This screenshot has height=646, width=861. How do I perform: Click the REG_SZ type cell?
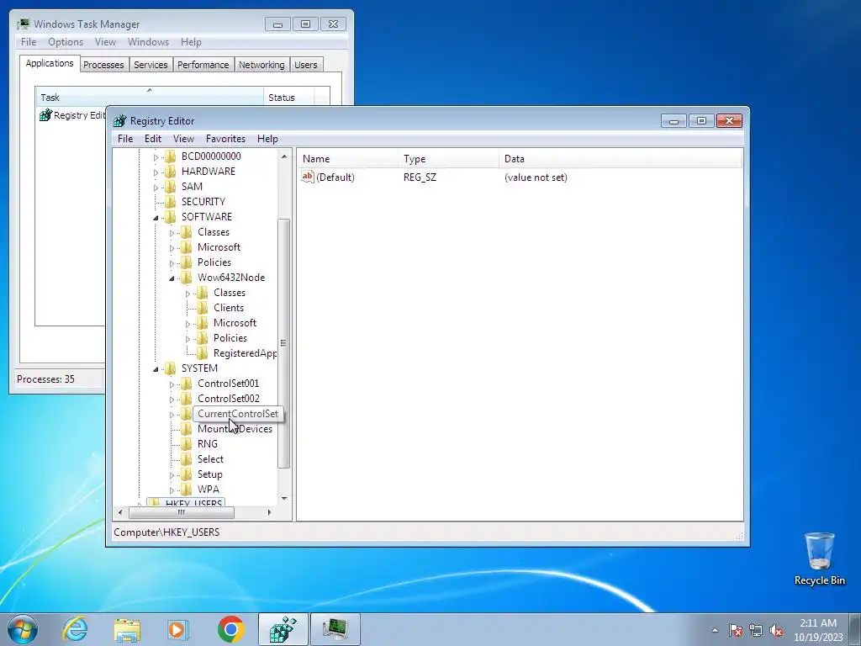420,177
